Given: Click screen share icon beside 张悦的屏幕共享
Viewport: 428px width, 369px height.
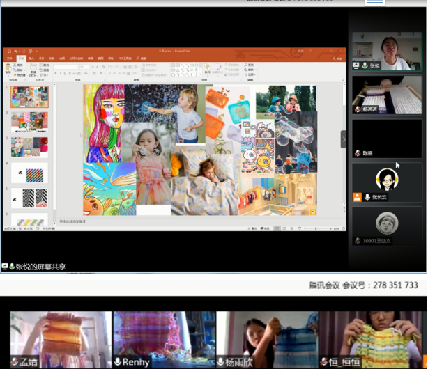Looking at the screenshot, I should click(6, 266).
